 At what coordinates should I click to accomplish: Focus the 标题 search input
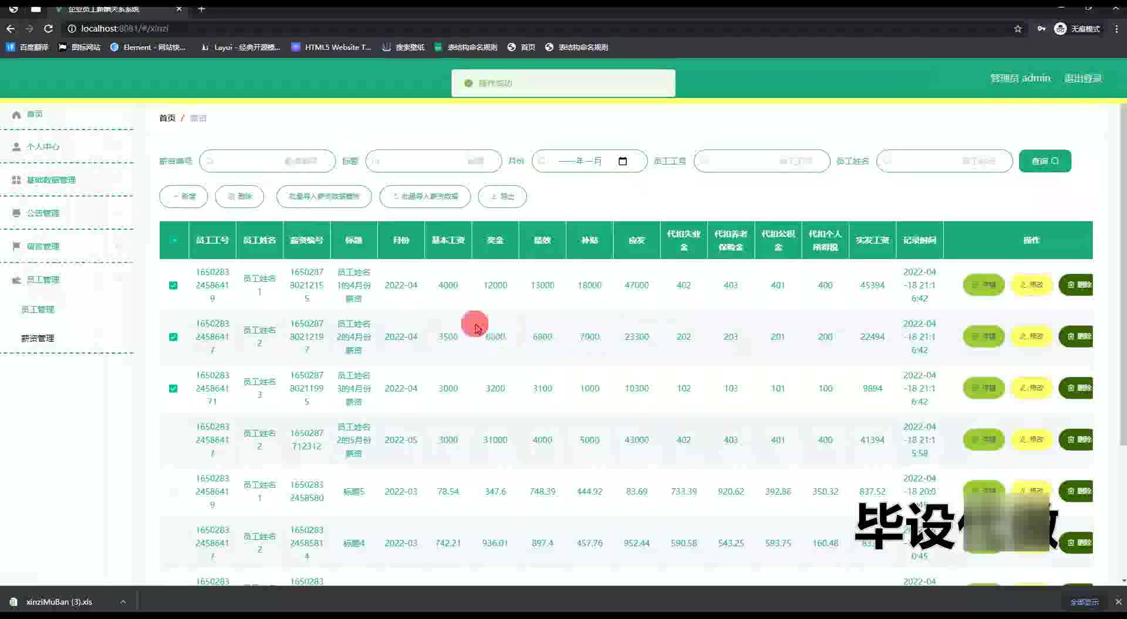(433, 161)
